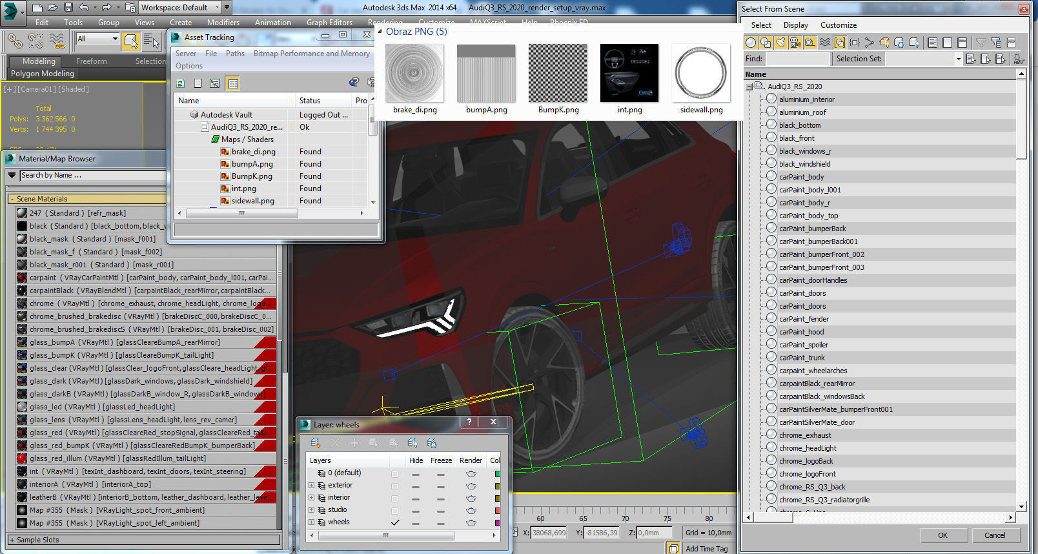Click the Save File floppy icon
The image size is (1038, 554).
(x=68, y=8)
